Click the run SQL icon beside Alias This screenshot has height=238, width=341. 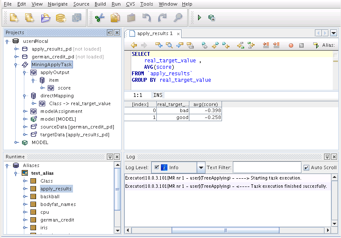316,45
